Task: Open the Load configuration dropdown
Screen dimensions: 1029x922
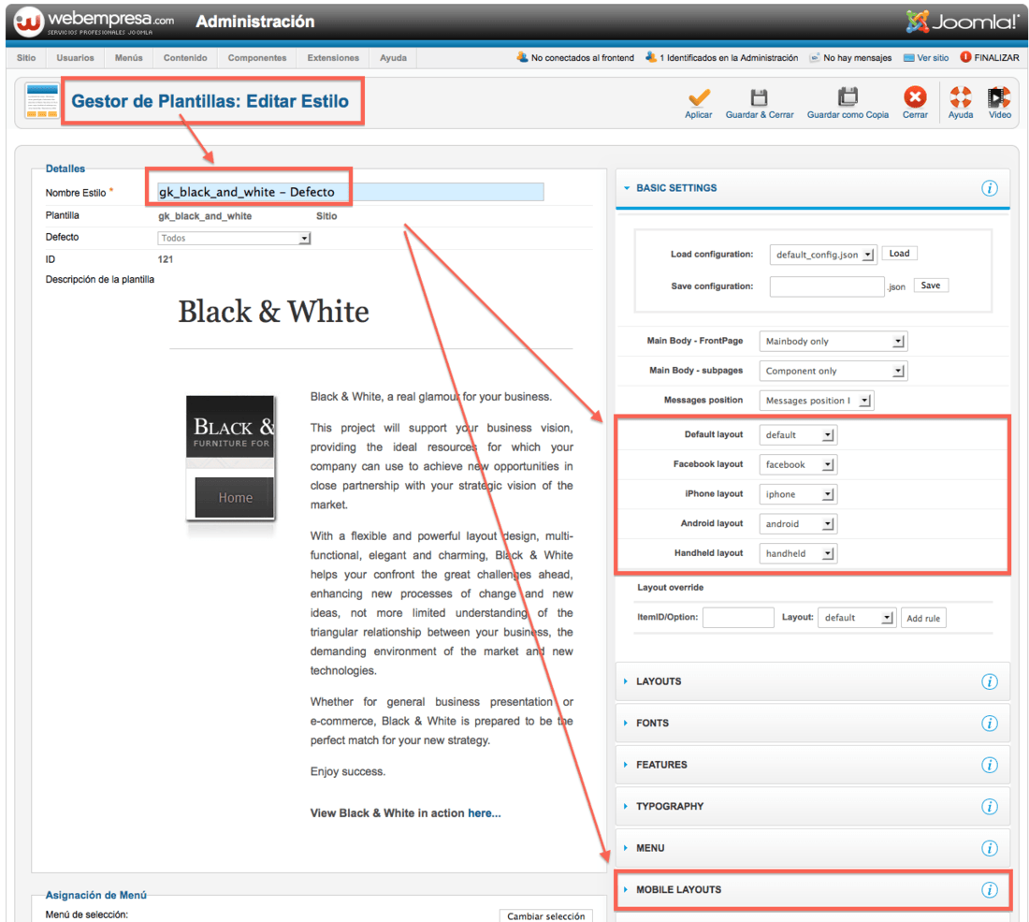Action: click(x=823, y=255)
